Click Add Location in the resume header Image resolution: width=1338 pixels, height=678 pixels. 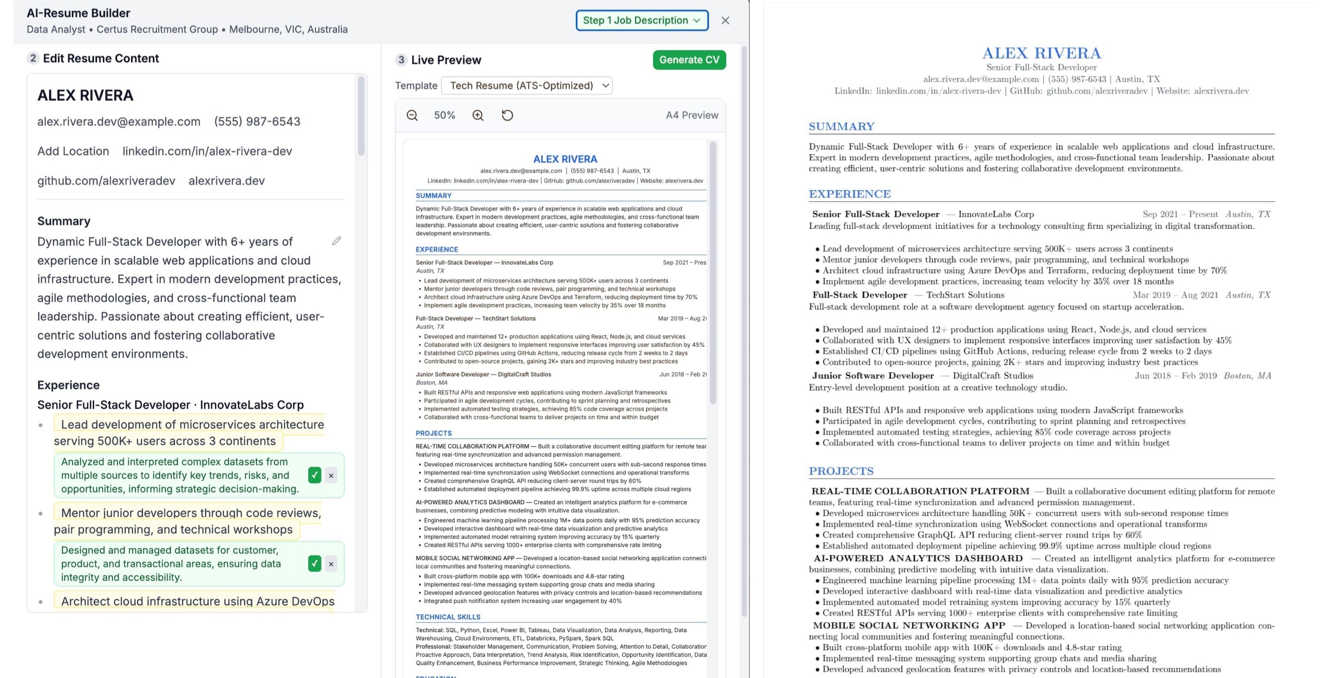pyautogui.click(x=73, y=151)
